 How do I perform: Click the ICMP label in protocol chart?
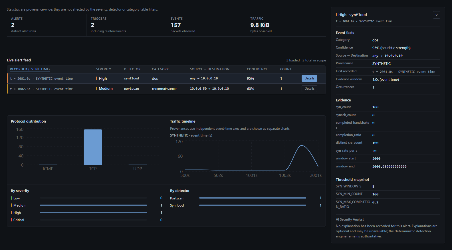click(x=48, y=169)
